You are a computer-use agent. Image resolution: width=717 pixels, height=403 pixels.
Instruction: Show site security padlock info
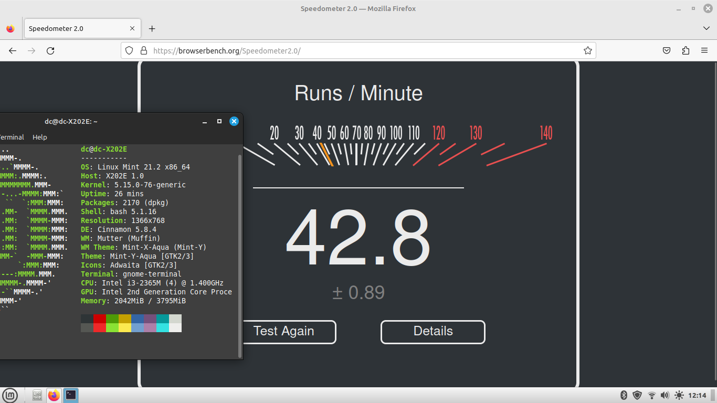pos(143,51)
